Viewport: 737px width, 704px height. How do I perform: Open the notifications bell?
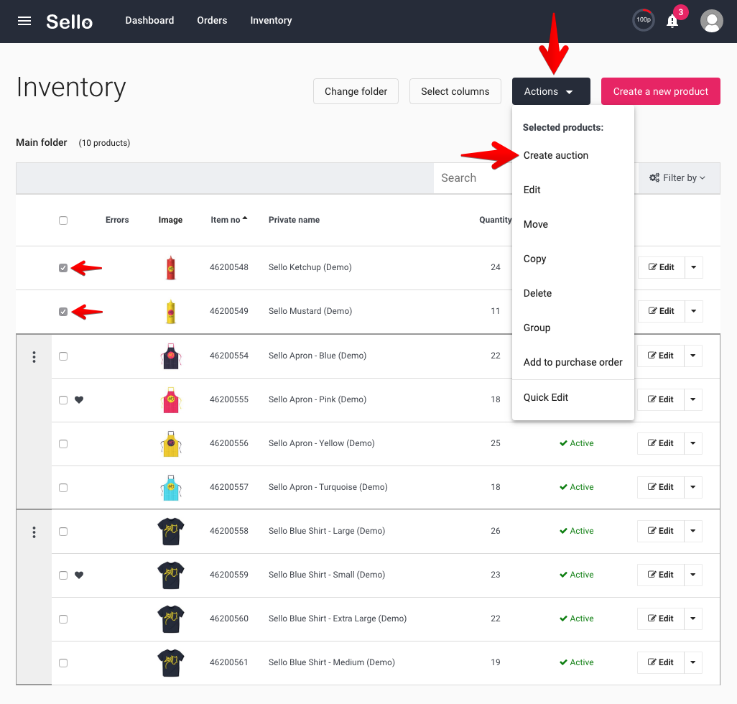tap(672, 21)
